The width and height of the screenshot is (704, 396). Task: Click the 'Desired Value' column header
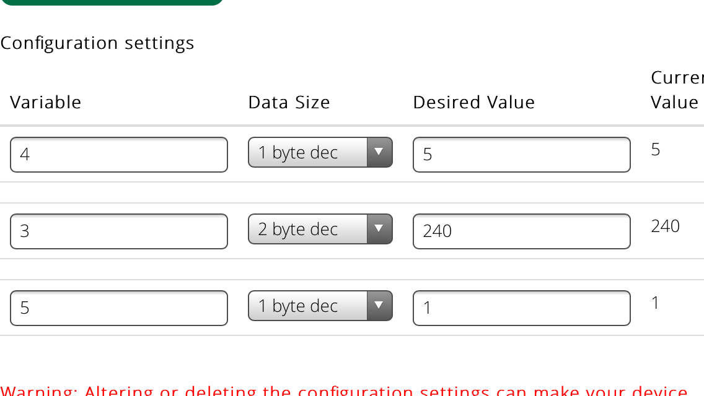(473, 102)
